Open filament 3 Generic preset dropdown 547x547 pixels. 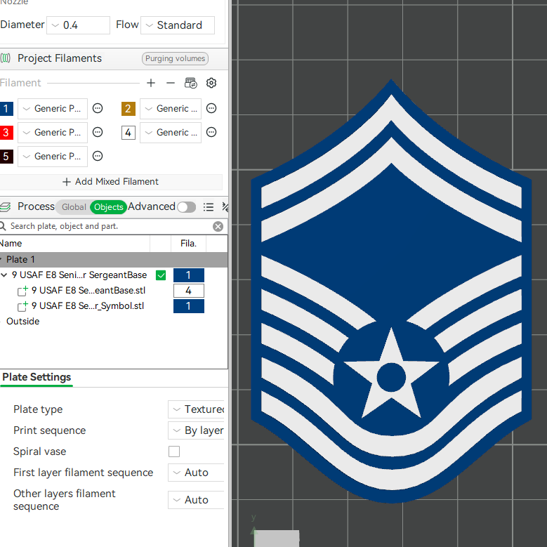(53, 132)
